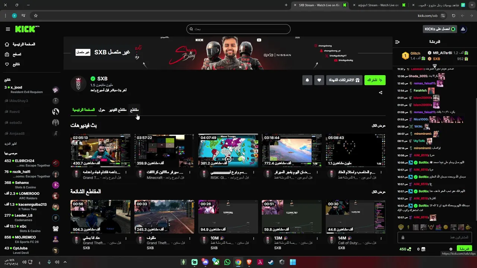This screenshot has height=268, width=477.
Task: Open xQc recommended channel
Action: [32, 229]
